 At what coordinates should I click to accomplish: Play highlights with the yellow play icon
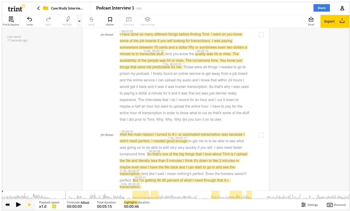(29, 204)
